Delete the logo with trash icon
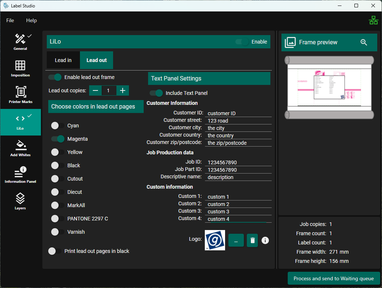This screenshot has height=288, width=382. 252,240
